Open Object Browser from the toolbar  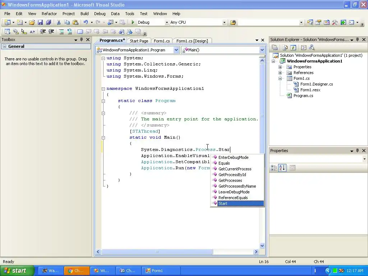pyautogui.click(x=326, y=22)
